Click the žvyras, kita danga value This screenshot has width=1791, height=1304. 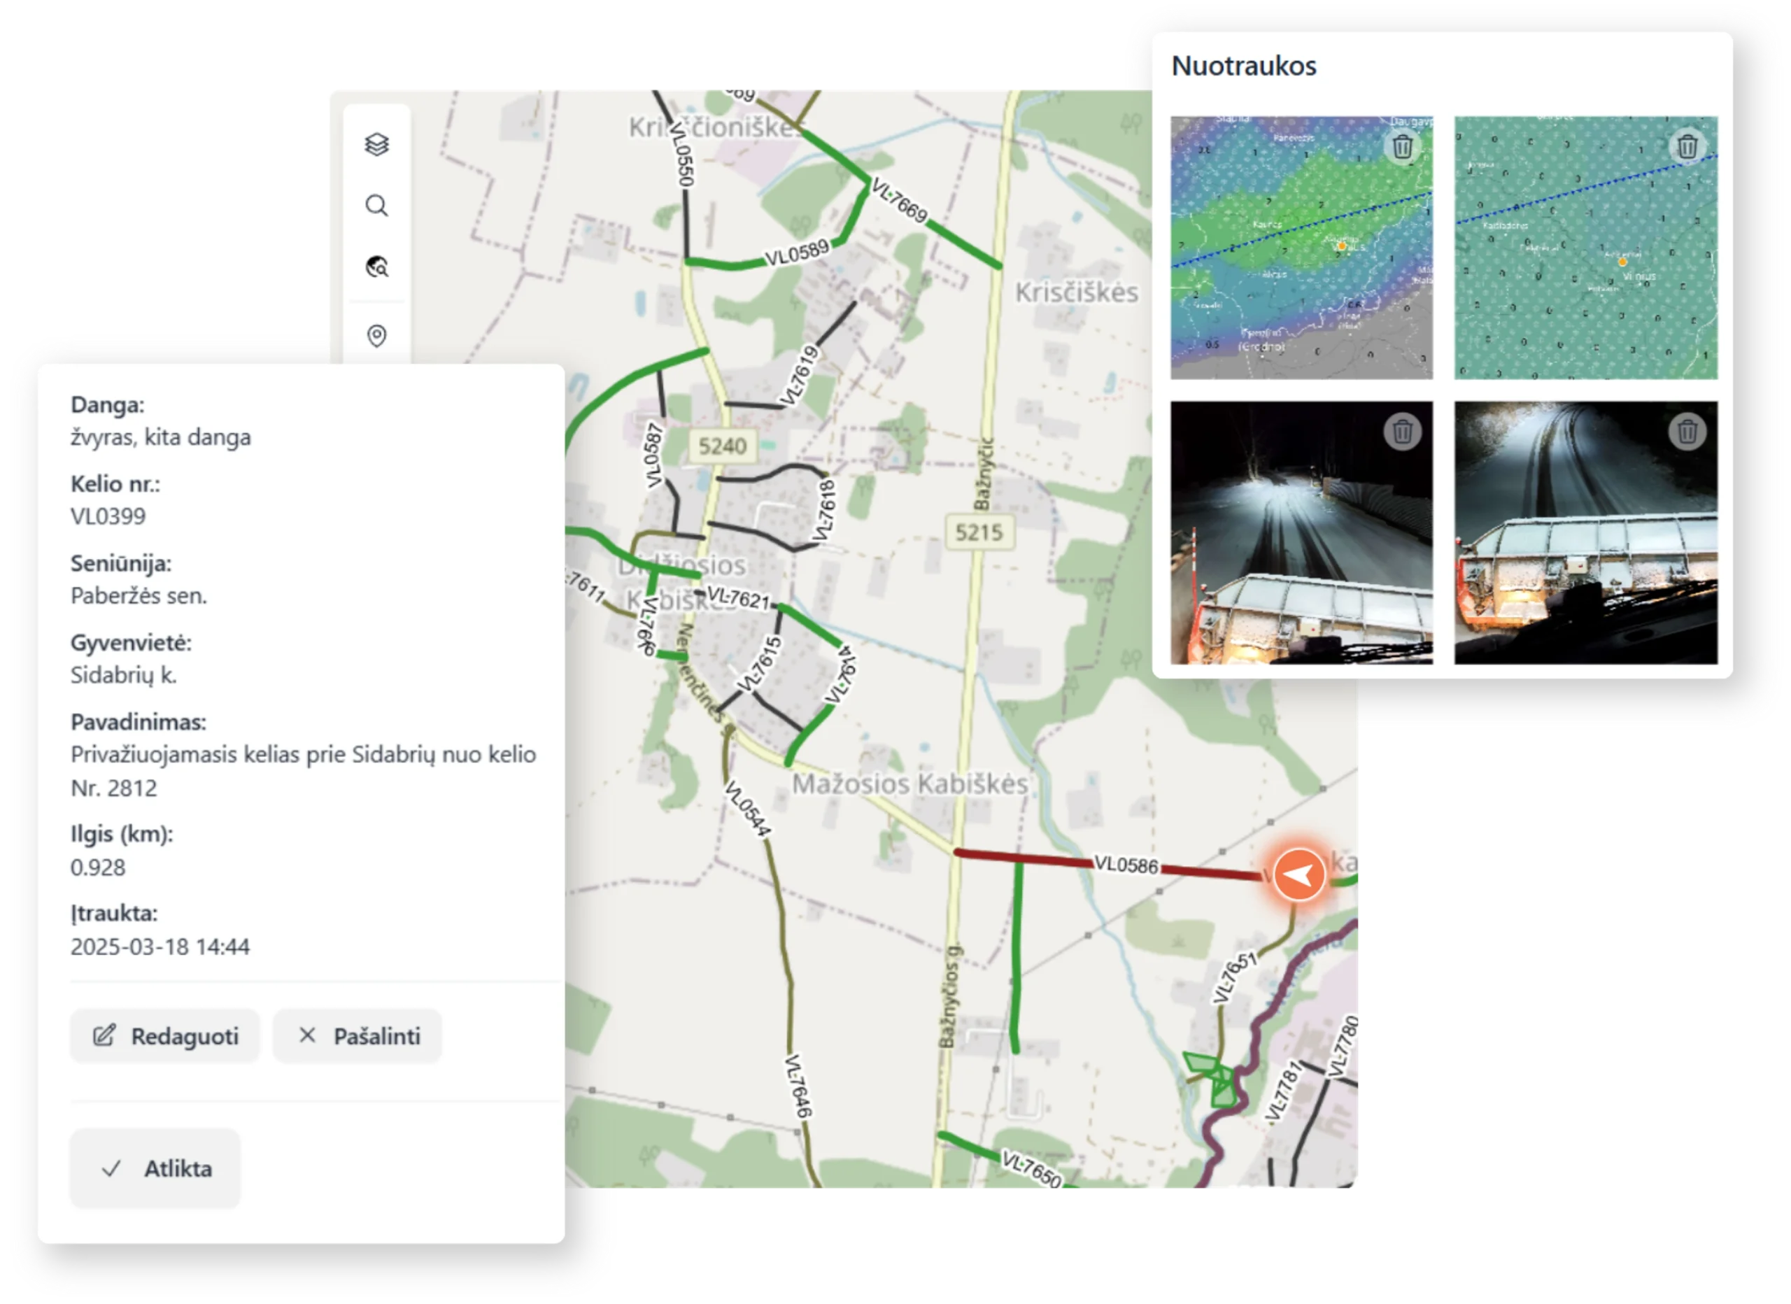click(161, 437)
